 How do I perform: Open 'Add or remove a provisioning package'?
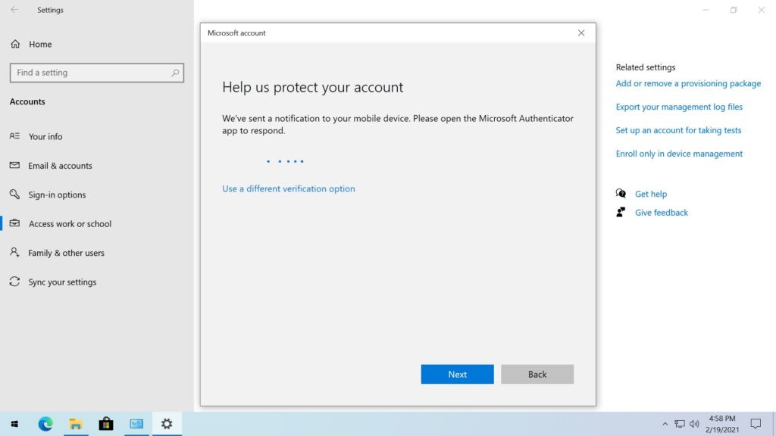point(688,84)
